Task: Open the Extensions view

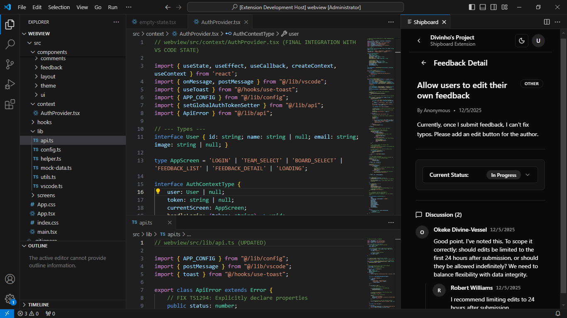Action: [10, 105]
